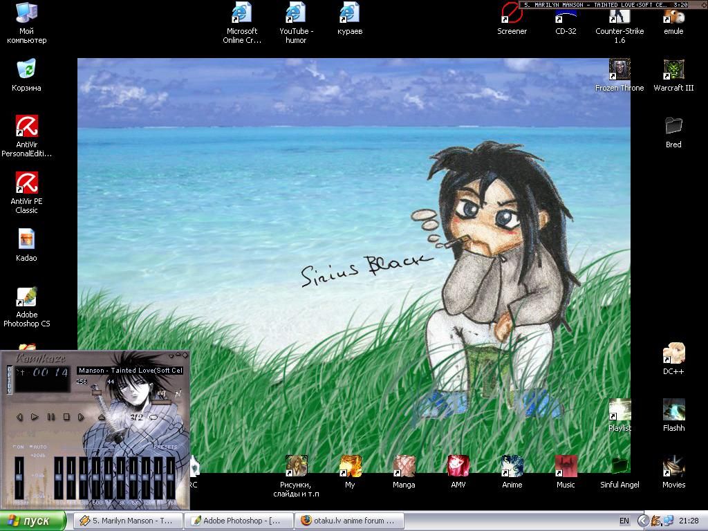Image resolution: width=708 pixels, height=531 pixels.
Task: Play the previous track in Winamp
Action: coord(19,417)
